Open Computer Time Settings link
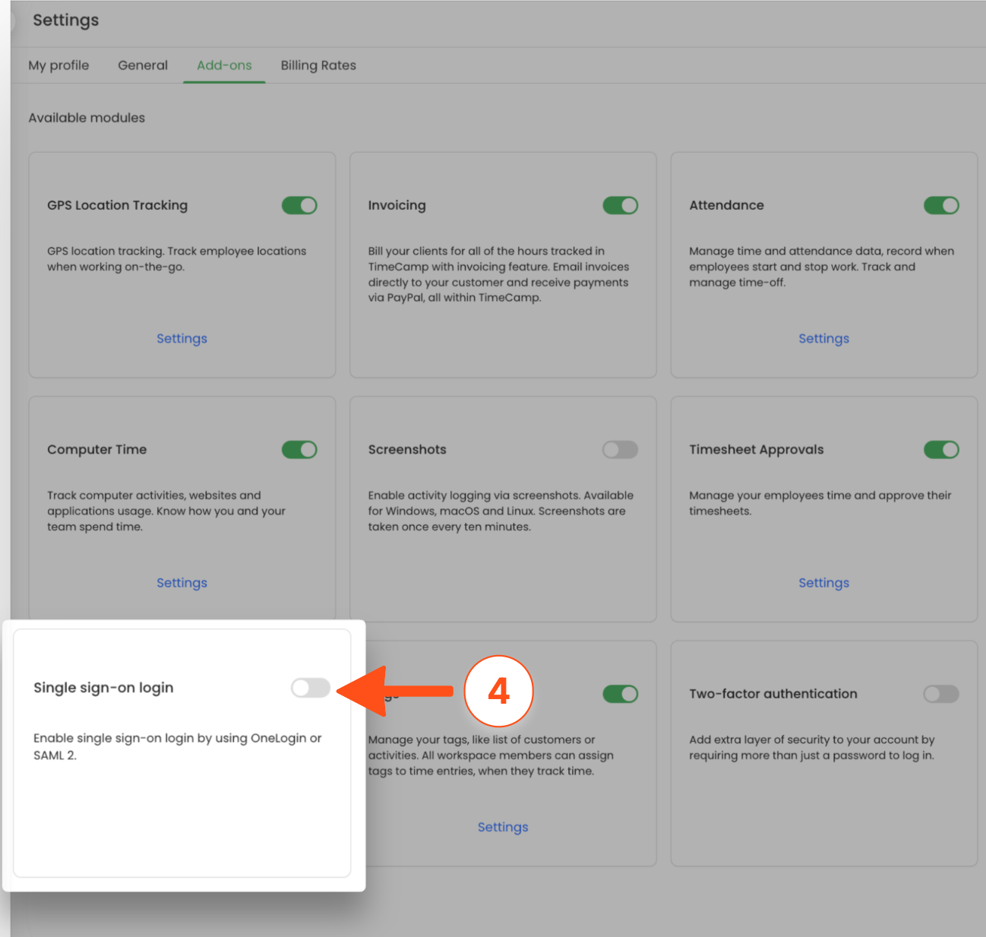This screenshot has height=937, width=986. click(182, 583)
